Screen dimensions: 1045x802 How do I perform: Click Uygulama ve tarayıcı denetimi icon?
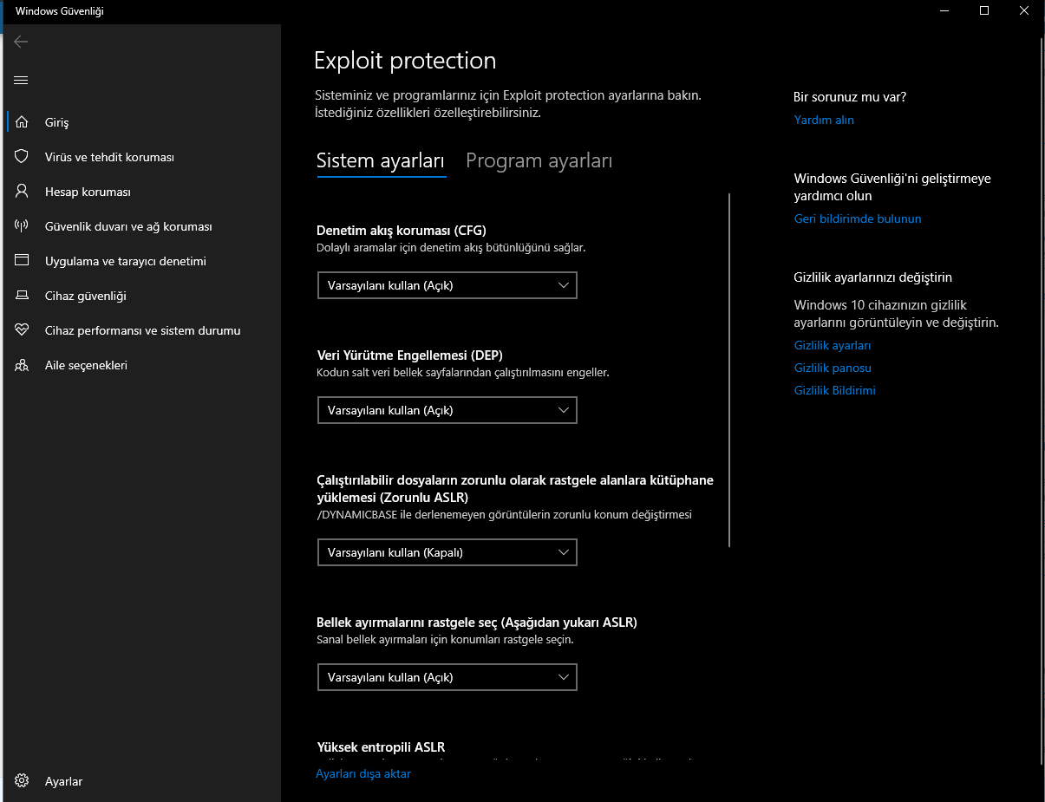coord(22,261)
